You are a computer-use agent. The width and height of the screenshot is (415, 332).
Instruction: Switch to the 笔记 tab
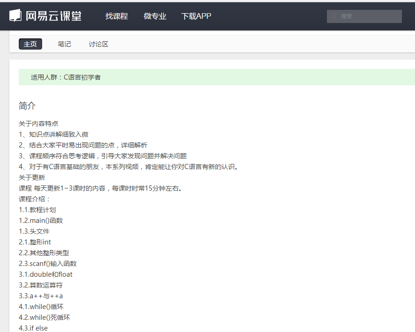point(64,44)
